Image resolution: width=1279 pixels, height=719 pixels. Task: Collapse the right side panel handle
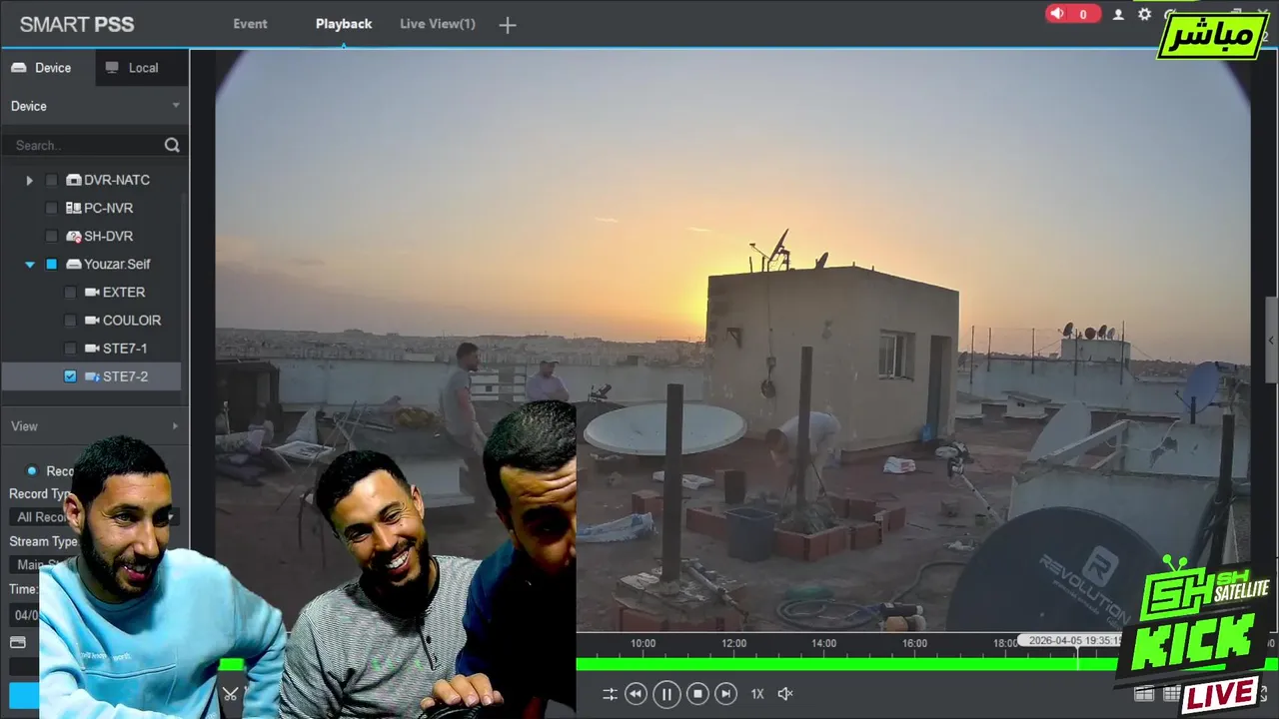(x=1271, y=340)
